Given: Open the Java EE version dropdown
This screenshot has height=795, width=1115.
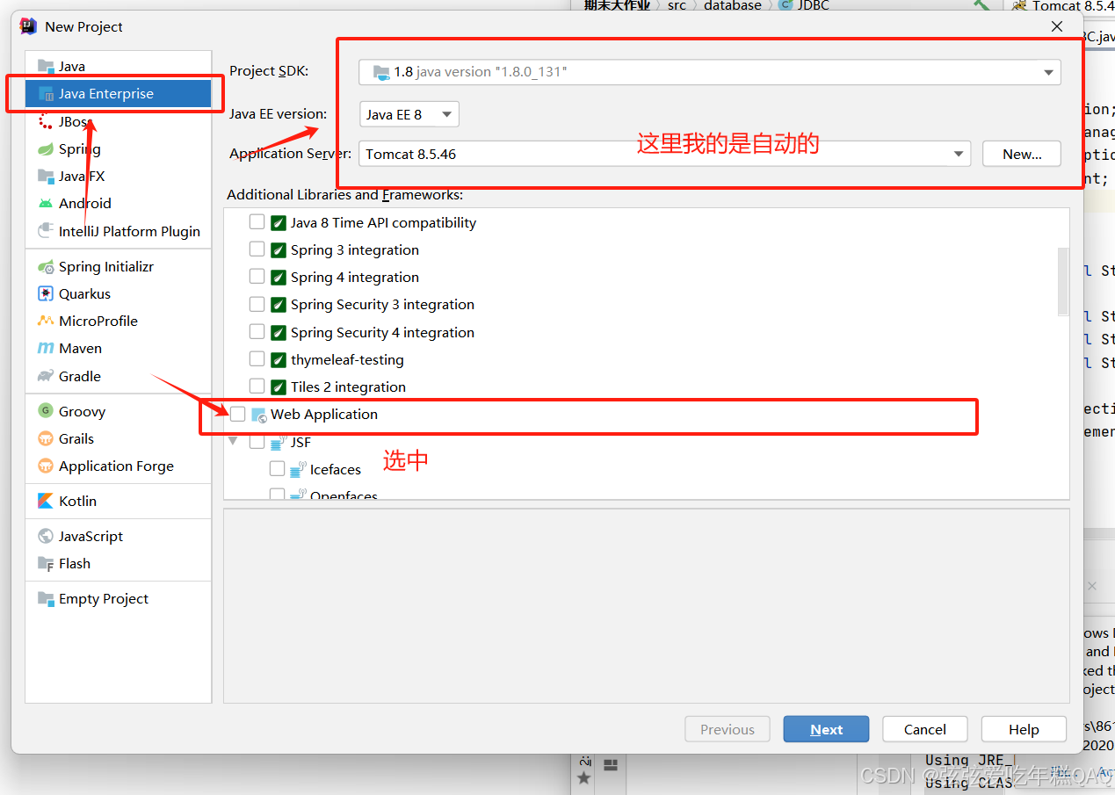Looking at the screenshot, I should [409, 114].
